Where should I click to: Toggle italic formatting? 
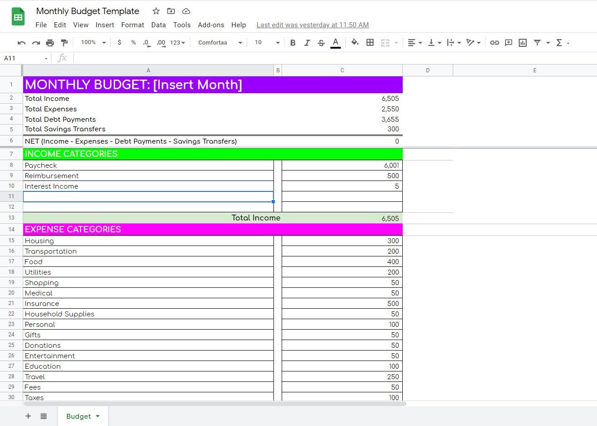307,43
